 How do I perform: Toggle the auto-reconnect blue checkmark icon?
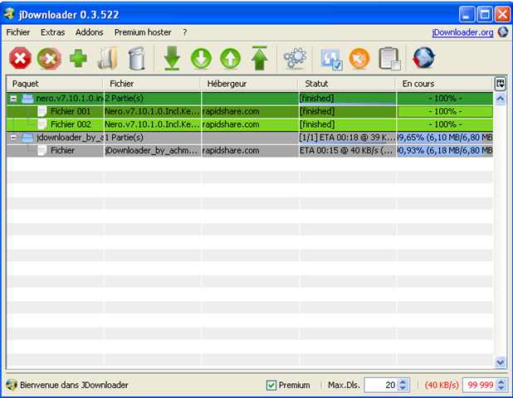[x=331, y=59]
